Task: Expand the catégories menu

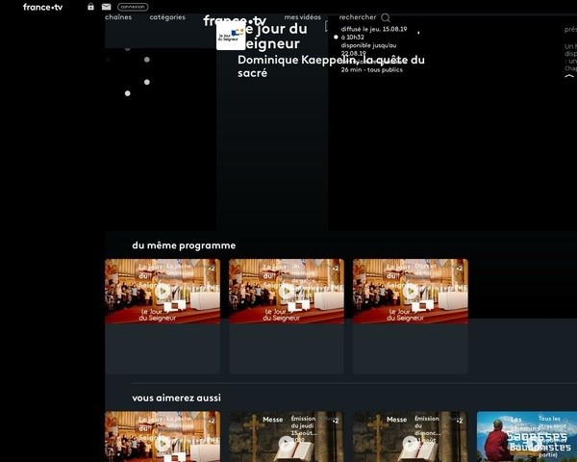Action: click(x=167, y=17)
